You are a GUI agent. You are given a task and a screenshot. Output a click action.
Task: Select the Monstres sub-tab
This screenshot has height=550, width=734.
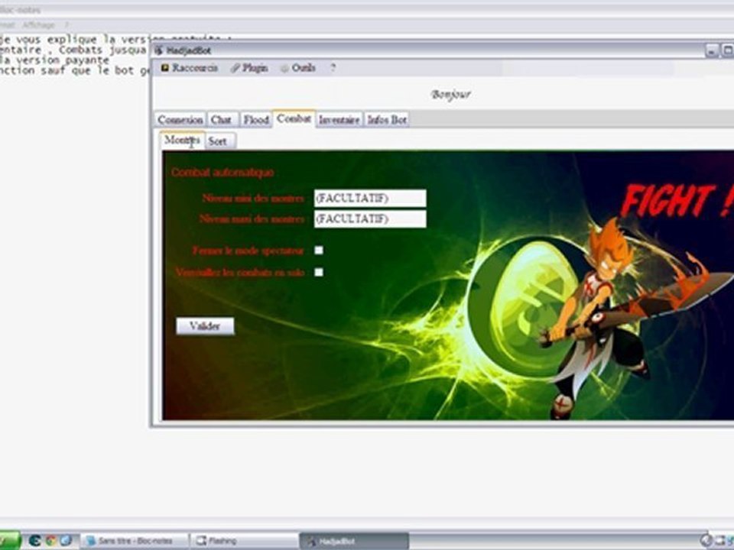tap(182, 140)
